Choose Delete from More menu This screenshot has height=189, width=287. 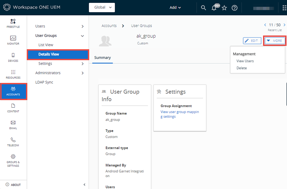tap(241, 68)
